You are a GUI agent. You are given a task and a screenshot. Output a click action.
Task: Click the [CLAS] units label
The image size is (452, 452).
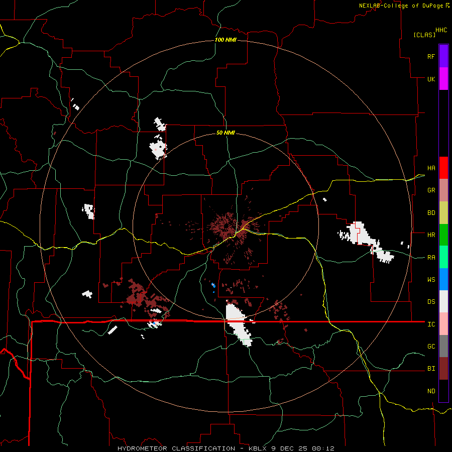(424, 35)
